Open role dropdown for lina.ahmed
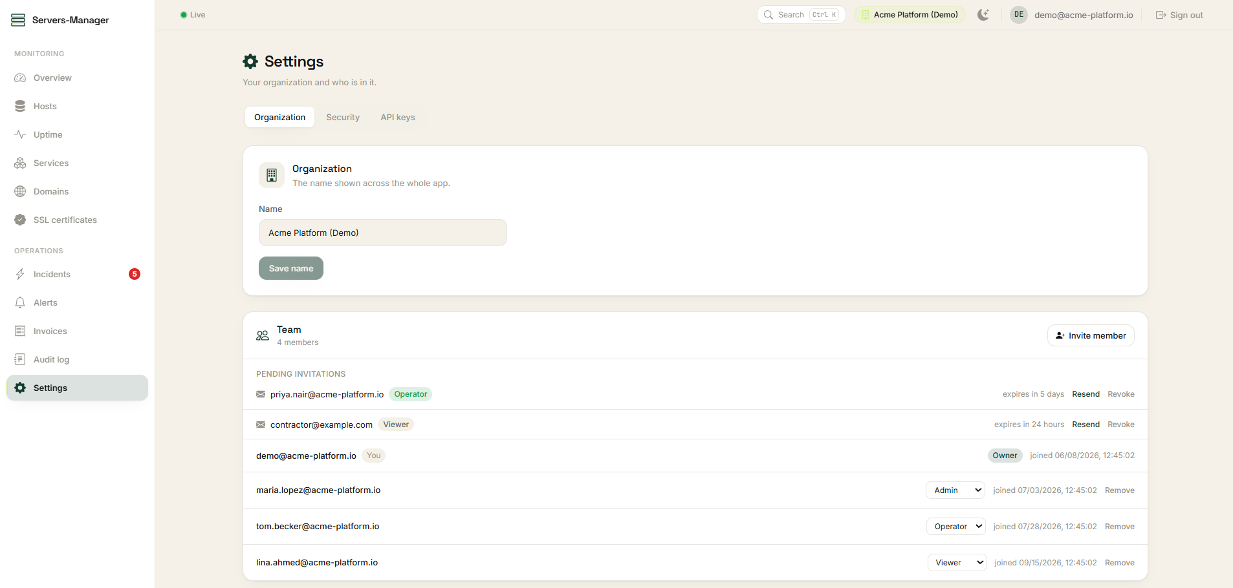This screenshot has width=1233, height=588. tap(957, 563)
